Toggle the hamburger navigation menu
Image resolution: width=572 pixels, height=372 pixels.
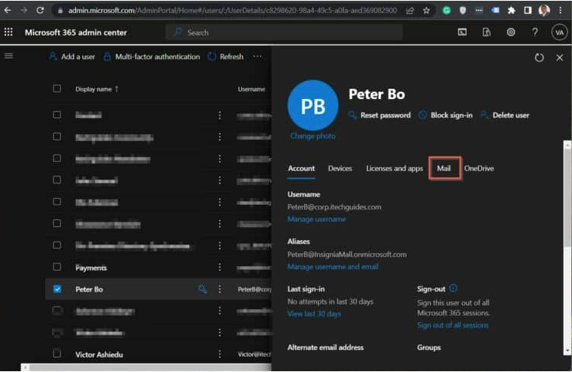point(8,56)
